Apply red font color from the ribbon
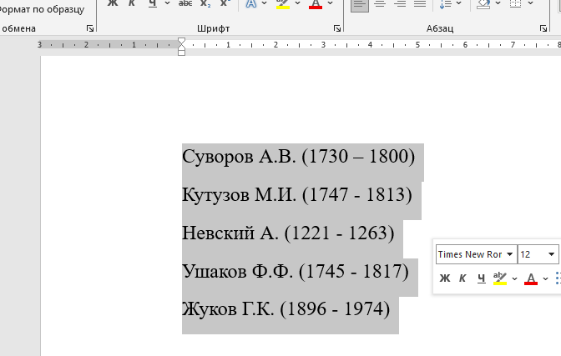This screenshot has height=356, width=561. [316, 3]
